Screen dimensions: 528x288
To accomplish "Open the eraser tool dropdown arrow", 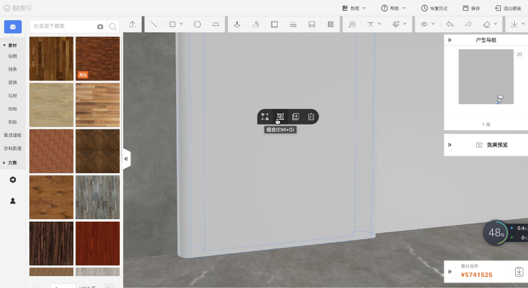I will 495,24.
